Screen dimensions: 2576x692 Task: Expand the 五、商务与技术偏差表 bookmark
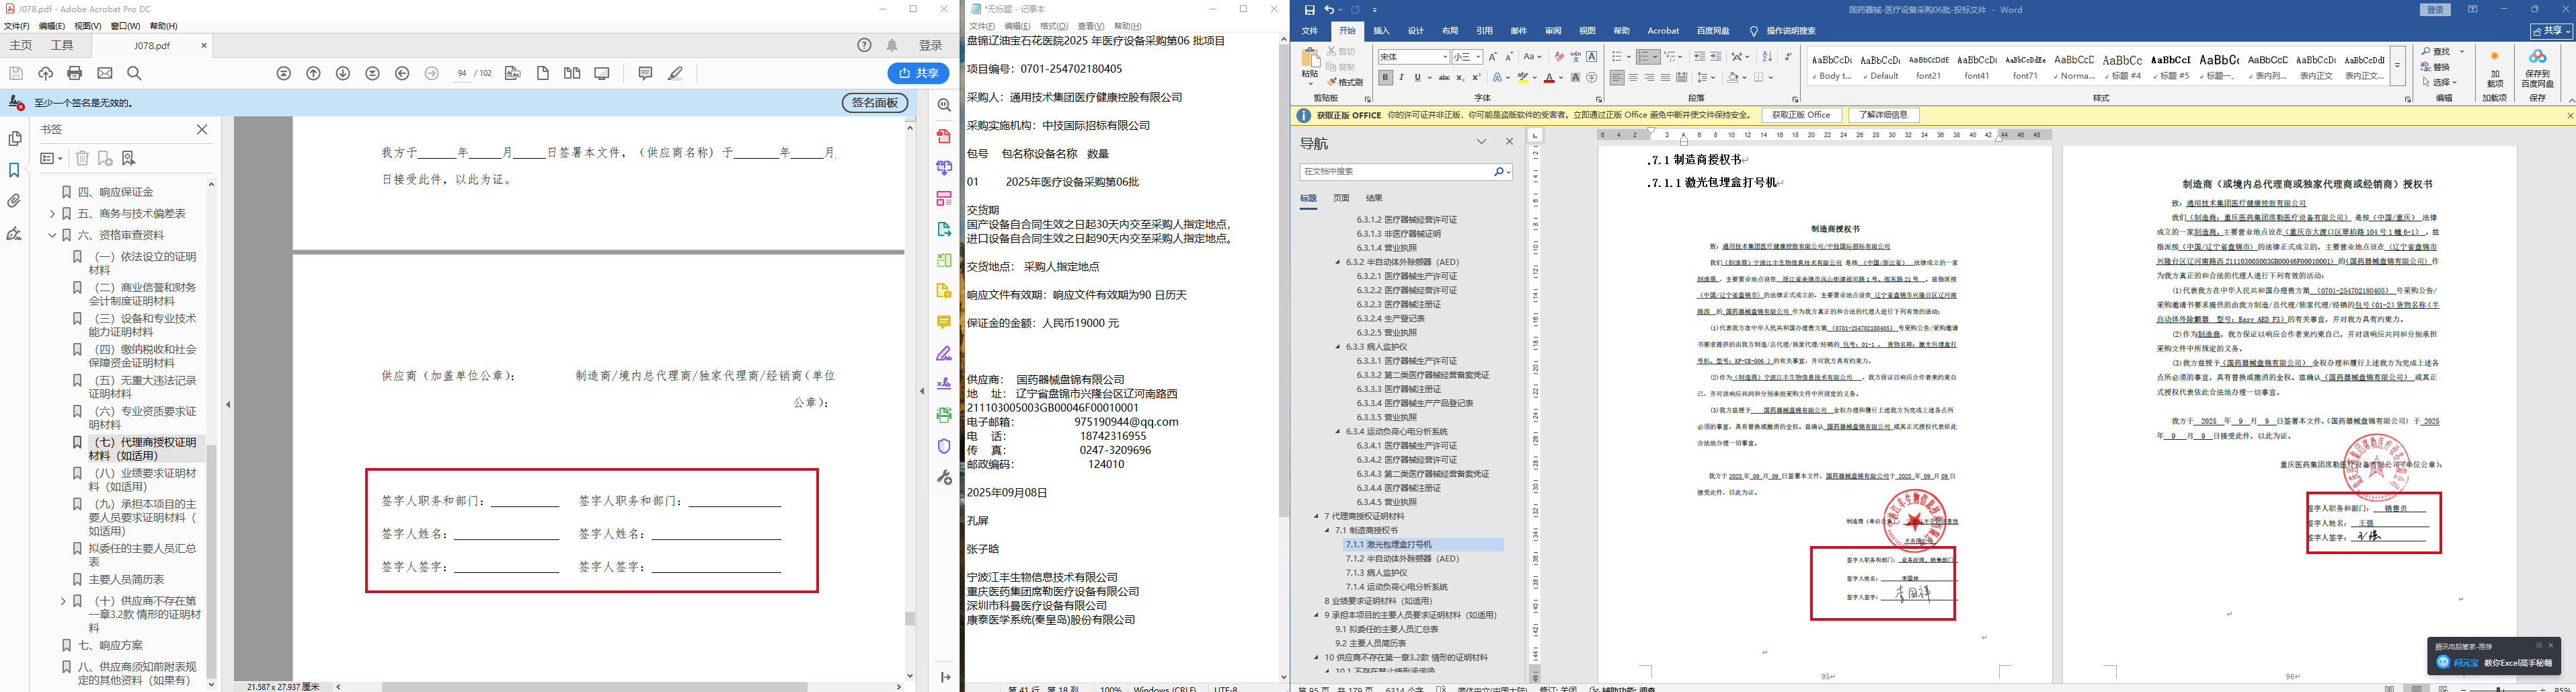[x=52, y=214]
